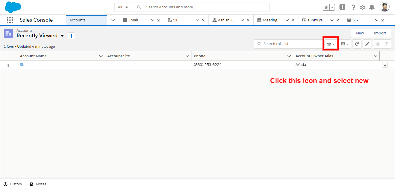Expand the Favorites list dropdown arrow
395x190 pixels.
tap(332, 7)
